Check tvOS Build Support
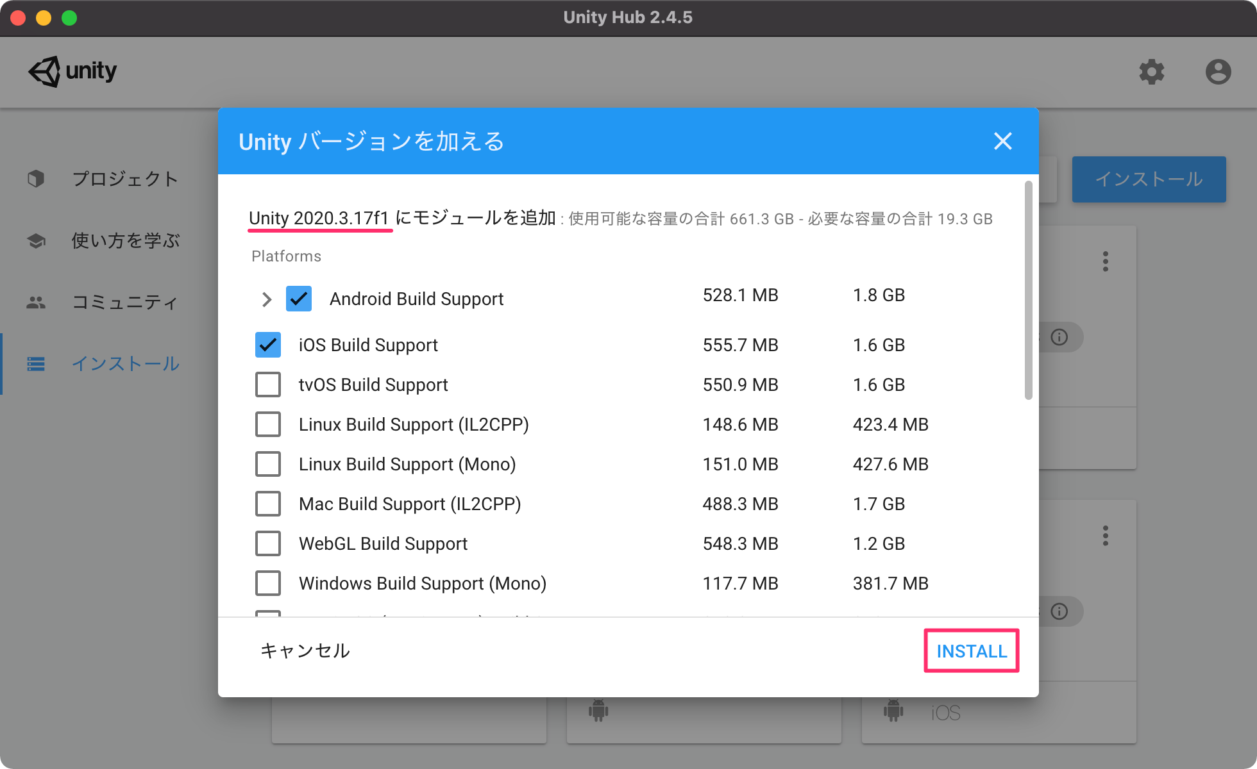 tap(268, 384)
